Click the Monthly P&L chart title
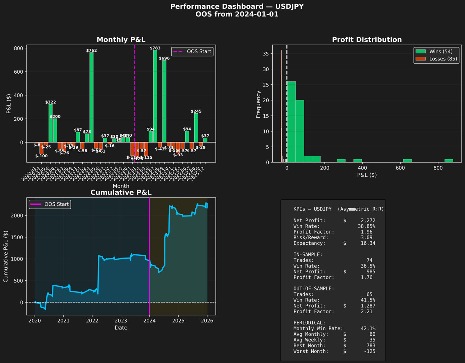The width and height of the screenshot is (465, 363). coord(121,40)
